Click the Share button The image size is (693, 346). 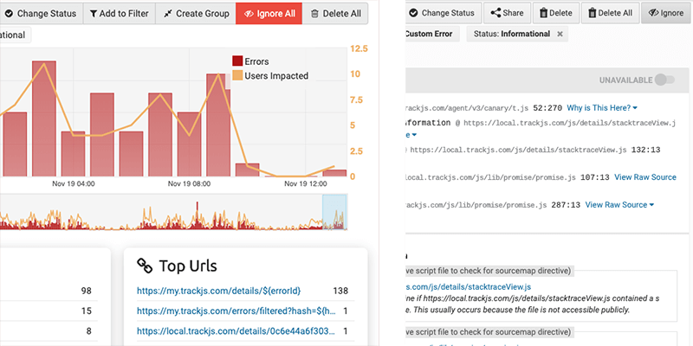tap(507, 13)
